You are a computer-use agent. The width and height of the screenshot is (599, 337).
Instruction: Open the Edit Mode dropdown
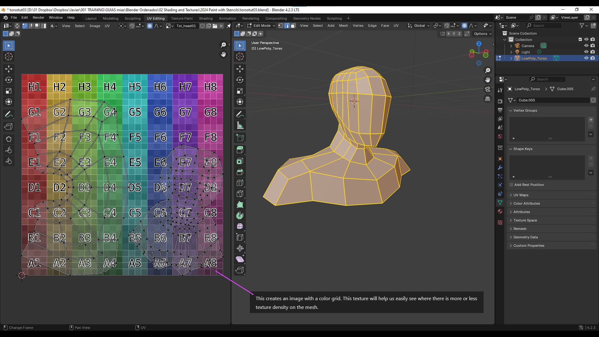tap(261, 26)
